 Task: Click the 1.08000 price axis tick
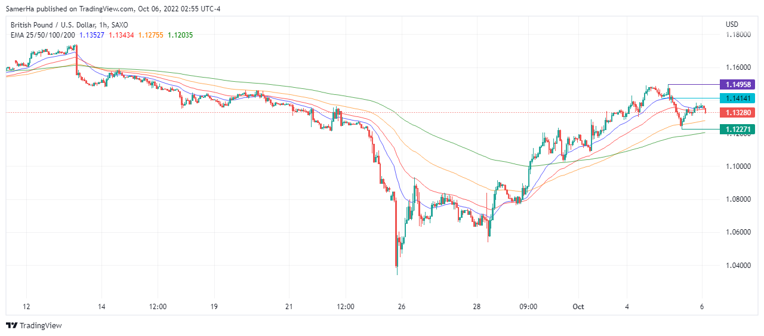click(x=738, y=199)
